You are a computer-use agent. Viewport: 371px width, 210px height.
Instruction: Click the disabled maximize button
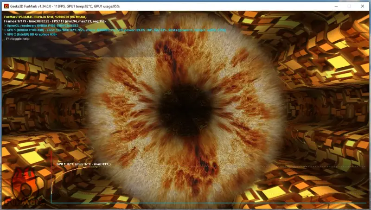pyautogui.click(x=349, y=6)
